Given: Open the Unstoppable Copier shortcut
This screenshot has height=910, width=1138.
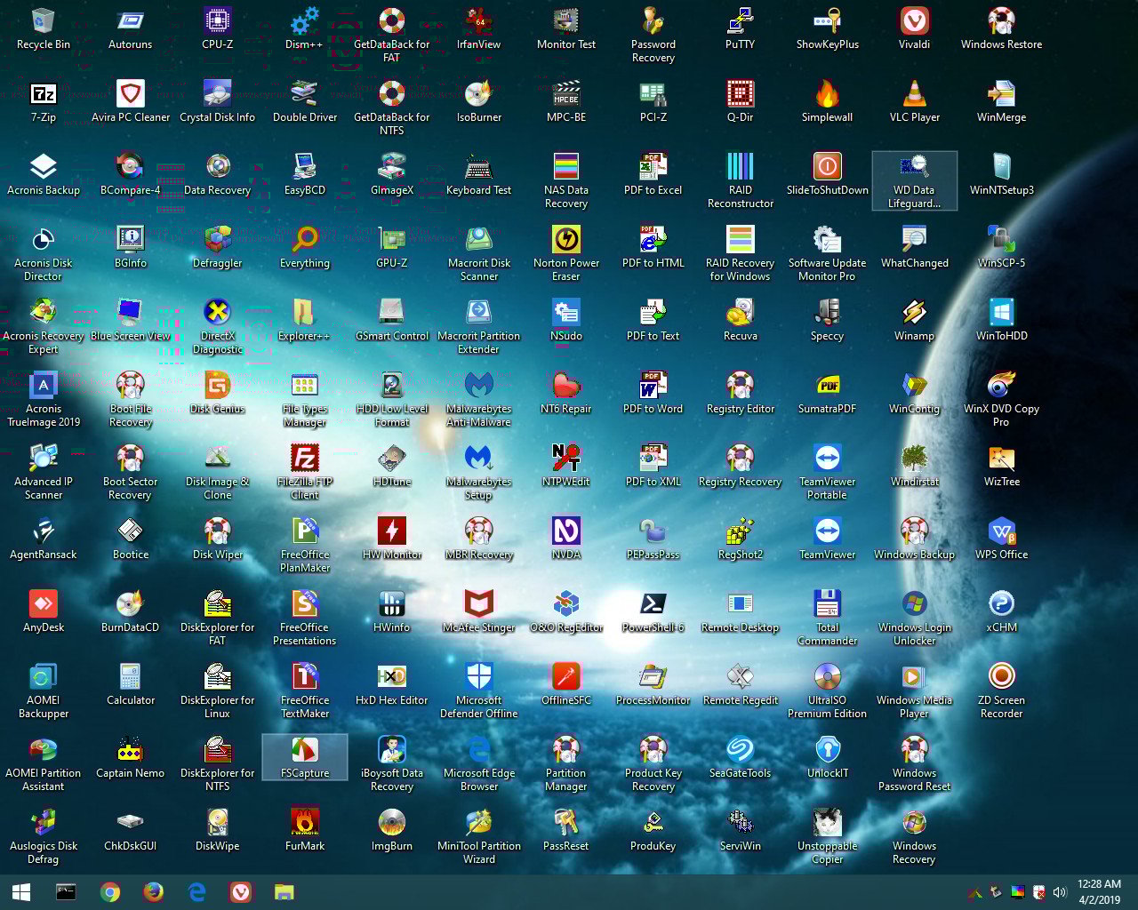Looking at the screenshot, I should point(827,836).
